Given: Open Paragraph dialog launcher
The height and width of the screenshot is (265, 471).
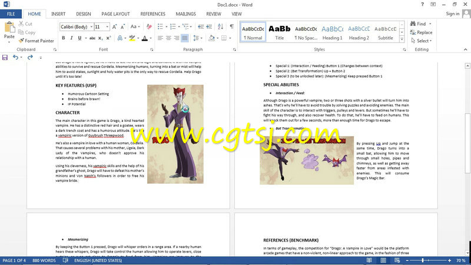Looking at the screenshot, I should coord(234,49).
